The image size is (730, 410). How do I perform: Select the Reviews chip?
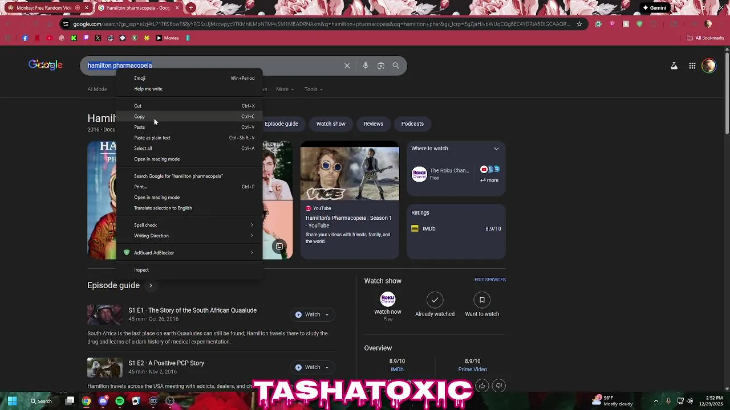(374, 124)
